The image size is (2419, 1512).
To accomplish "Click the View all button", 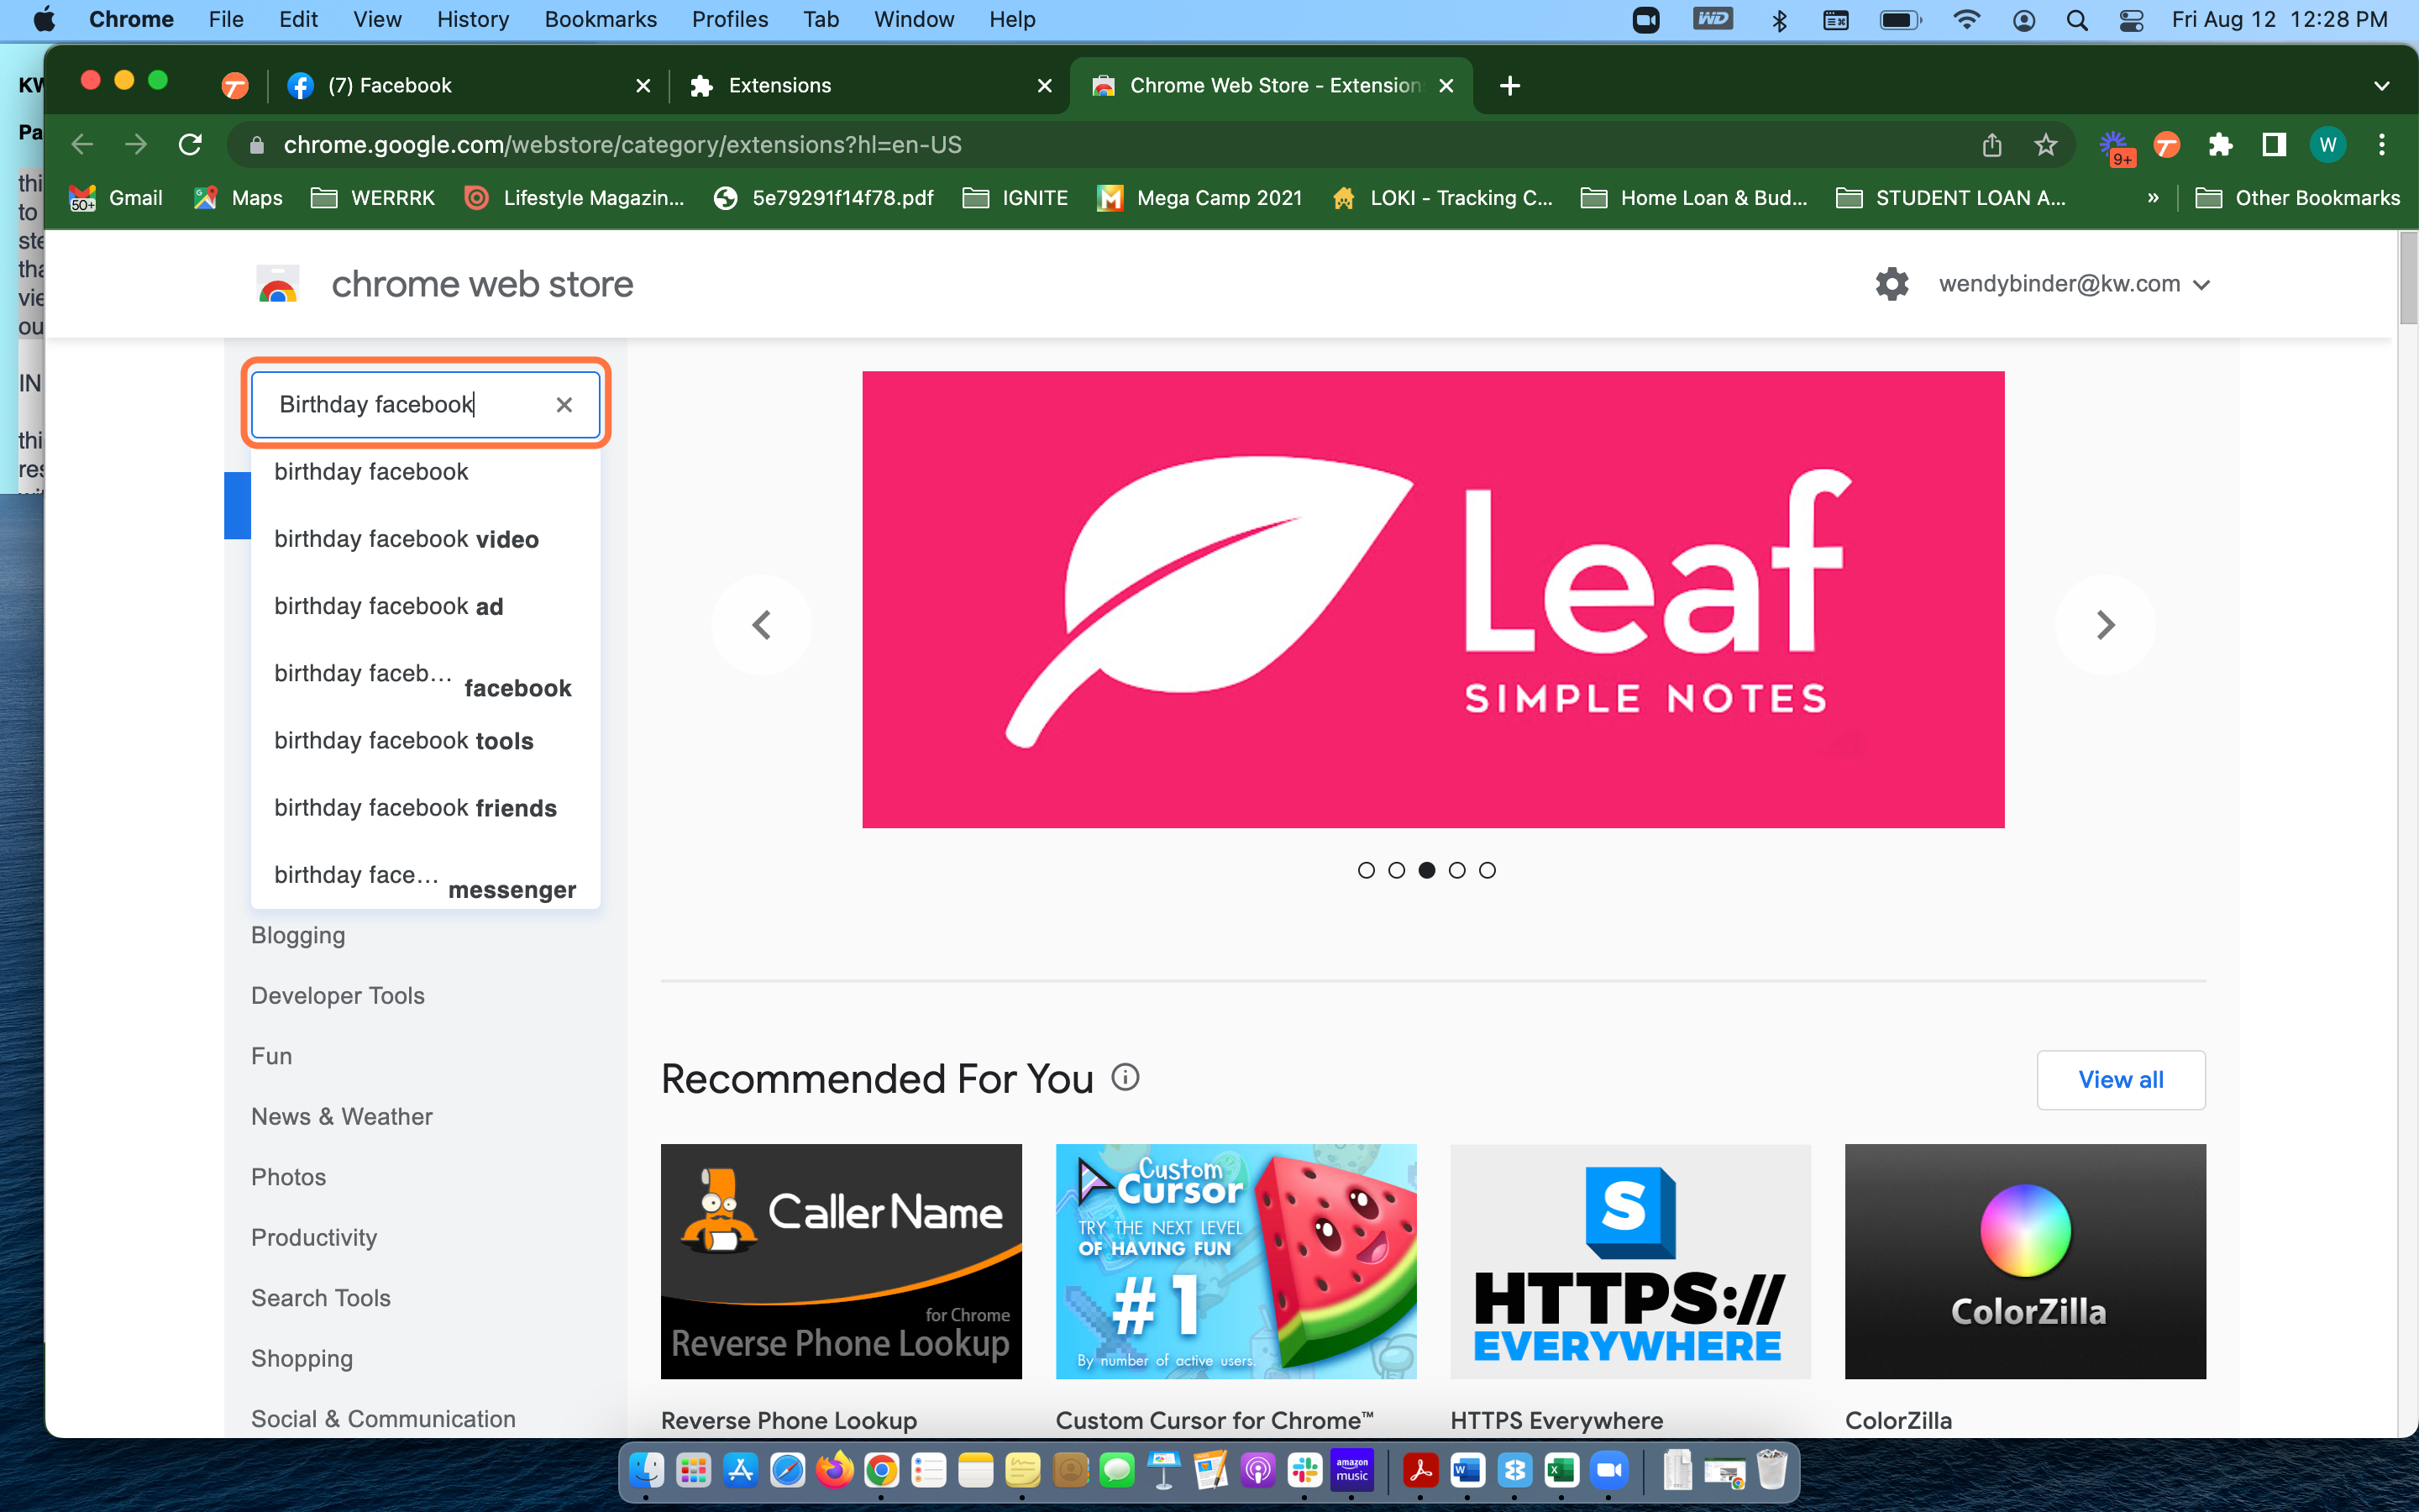I will click(2120, 1080).
